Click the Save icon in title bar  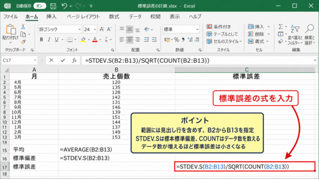tap(53, 6)
